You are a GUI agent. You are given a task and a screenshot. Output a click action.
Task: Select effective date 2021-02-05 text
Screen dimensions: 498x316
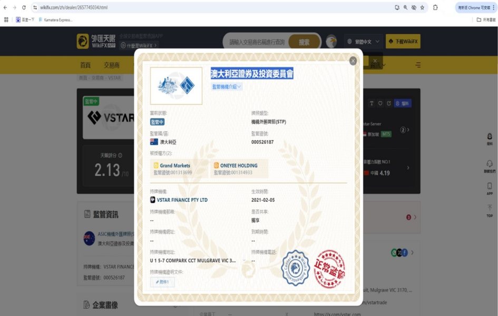click(x=263, y=200)
